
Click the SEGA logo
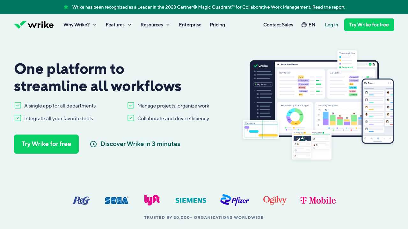point(117,200)
